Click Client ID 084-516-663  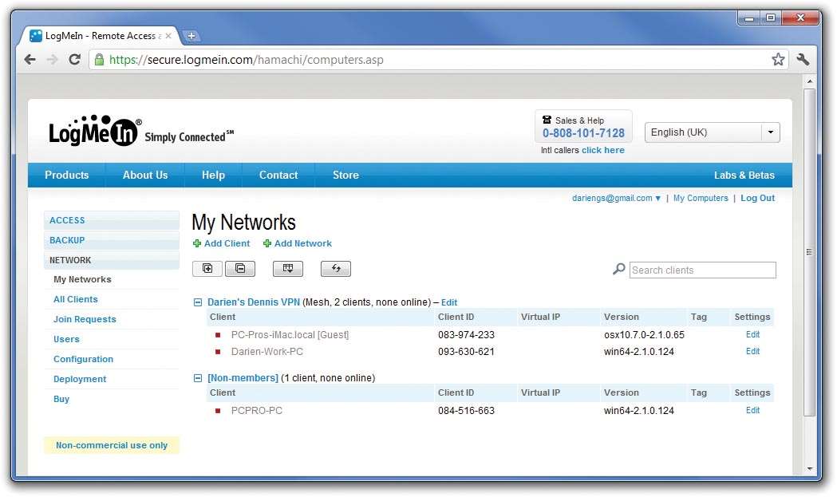(466, 411)
